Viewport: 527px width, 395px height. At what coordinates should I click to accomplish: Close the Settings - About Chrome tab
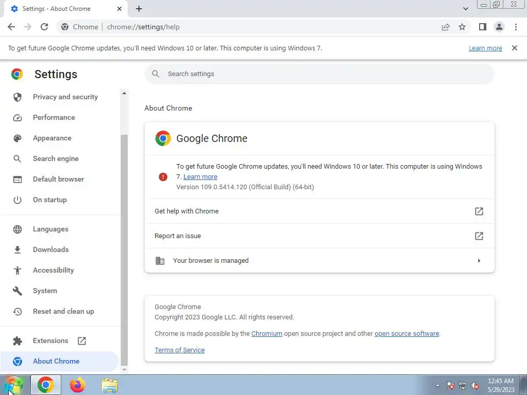click(119, 9)
